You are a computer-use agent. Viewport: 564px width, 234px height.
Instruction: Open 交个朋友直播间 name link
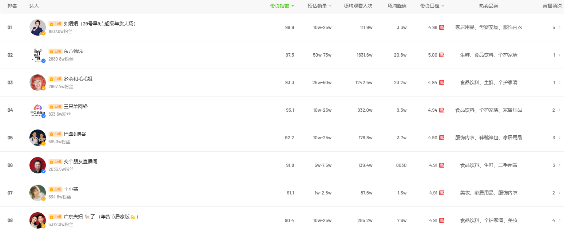click(x=80, y=161)
